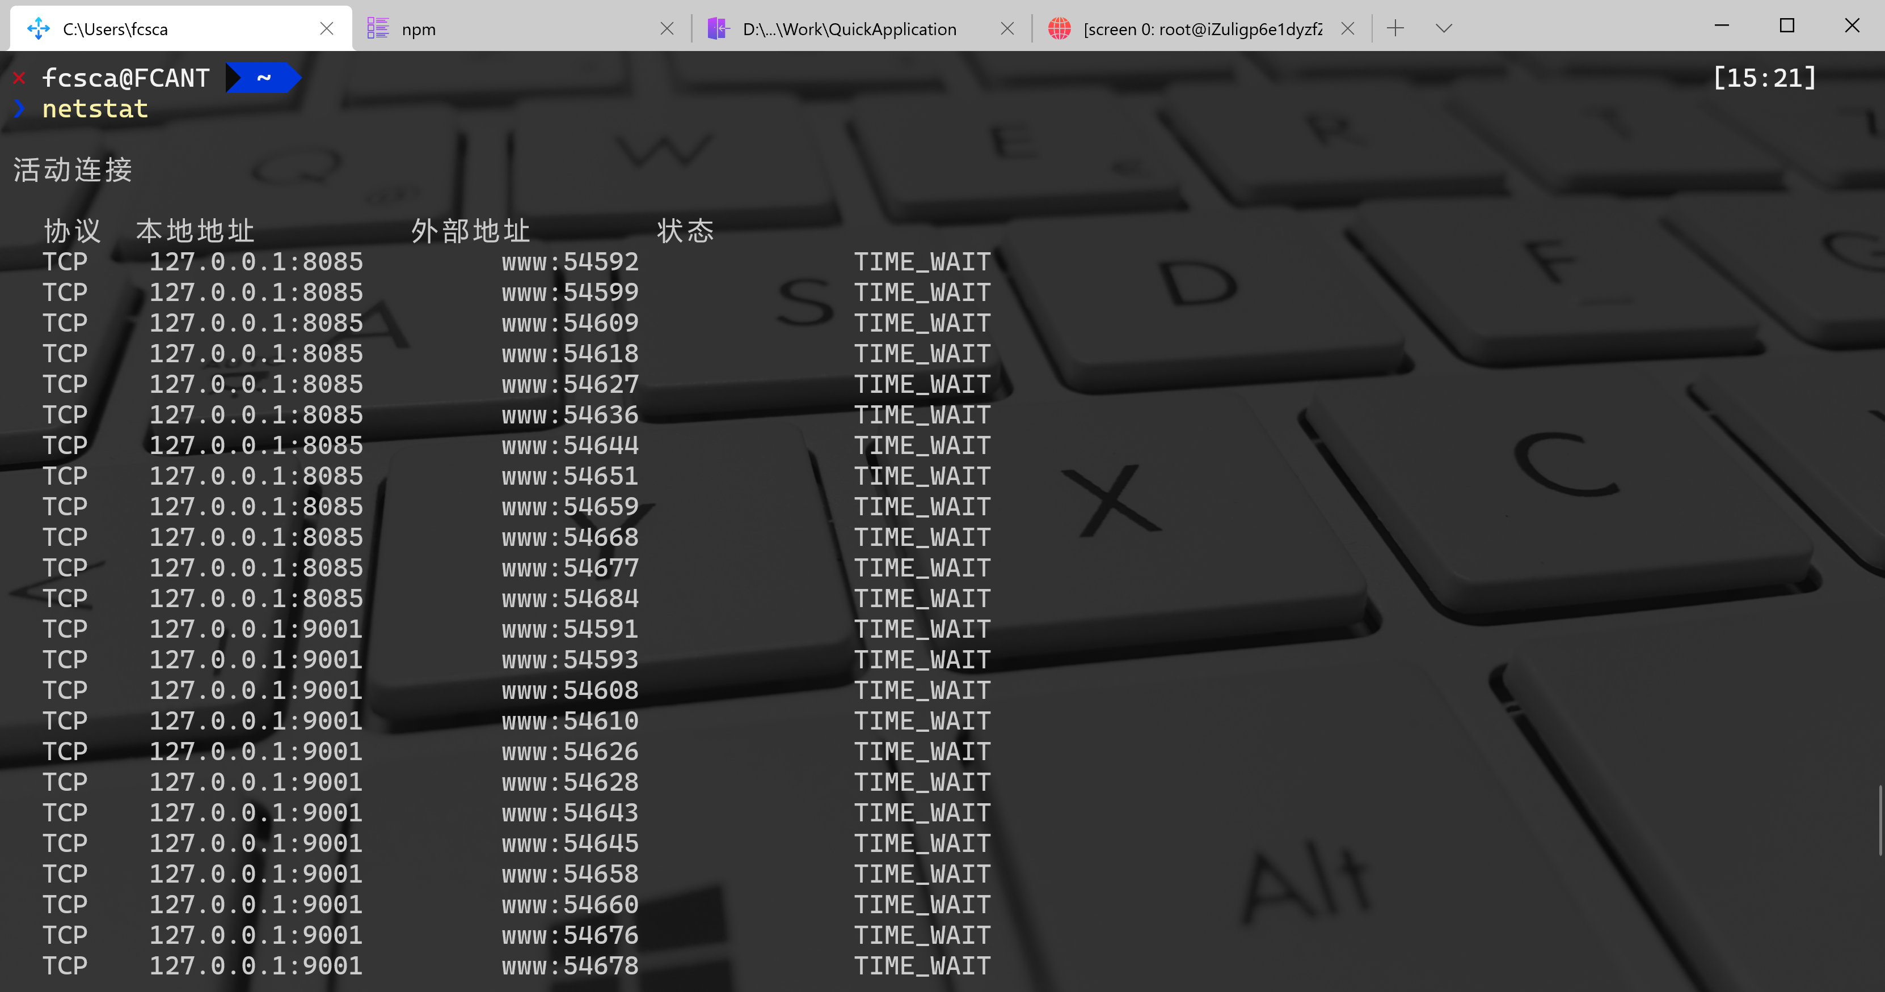The height and width of the screenshot is (992, 1885).
Task: Click the terminal scrollbar thumb
Action: (1880, 820)
